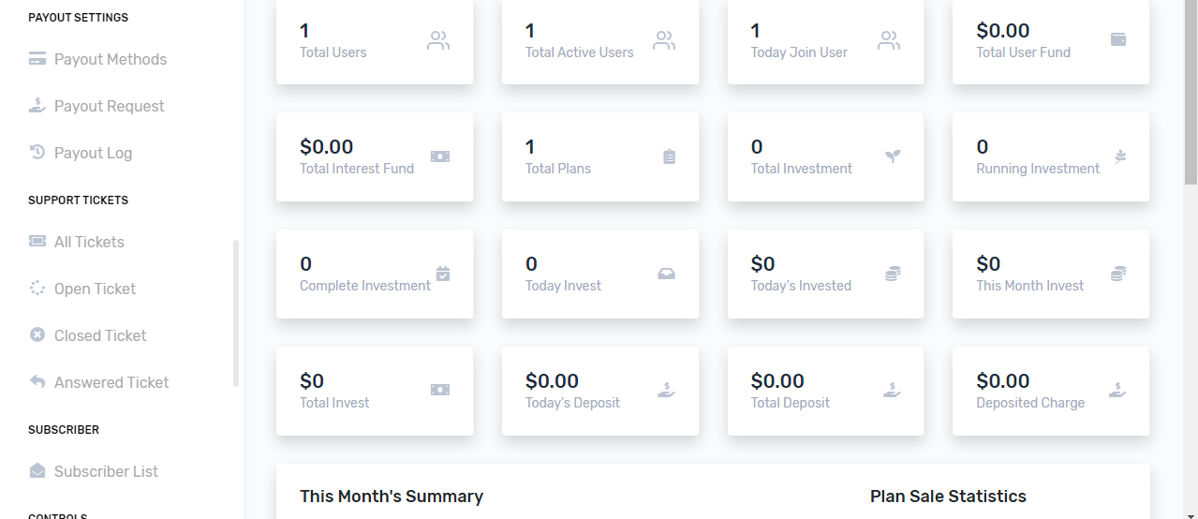
Task: Click the calendar-check icon on Complete Investment
Action: tap(443, 274)
